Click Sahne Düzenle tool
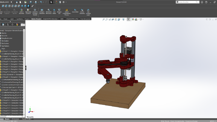The height and width of the screenshot is (122, 217). 22,11
